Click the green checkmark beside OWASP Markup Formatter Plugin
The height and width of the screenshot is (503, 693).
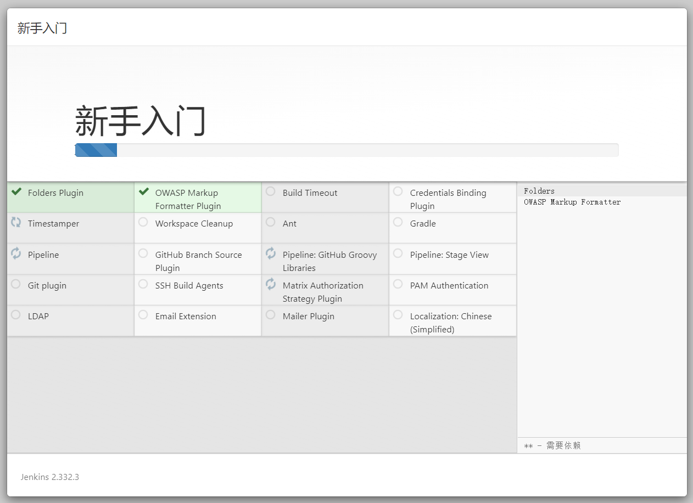point(144,192)
